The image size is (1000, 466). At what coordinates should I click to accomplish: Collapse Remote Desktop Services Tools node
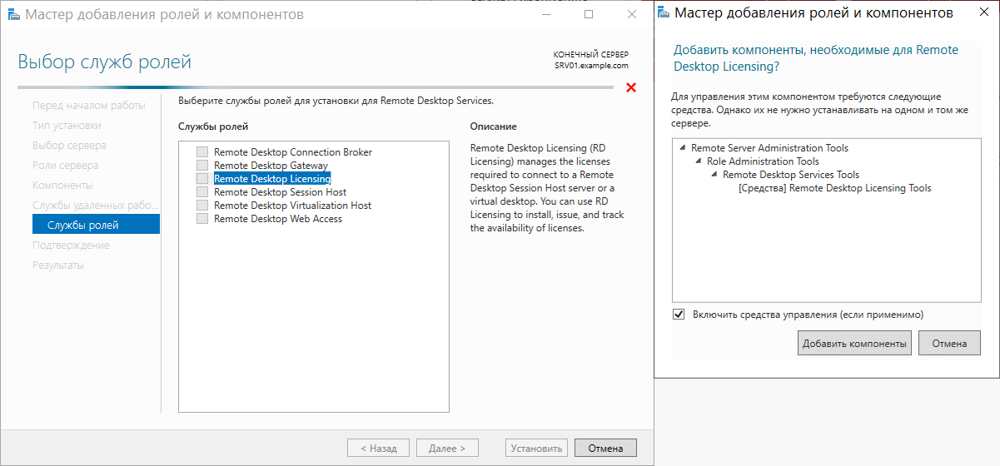(x=714, y=175)
